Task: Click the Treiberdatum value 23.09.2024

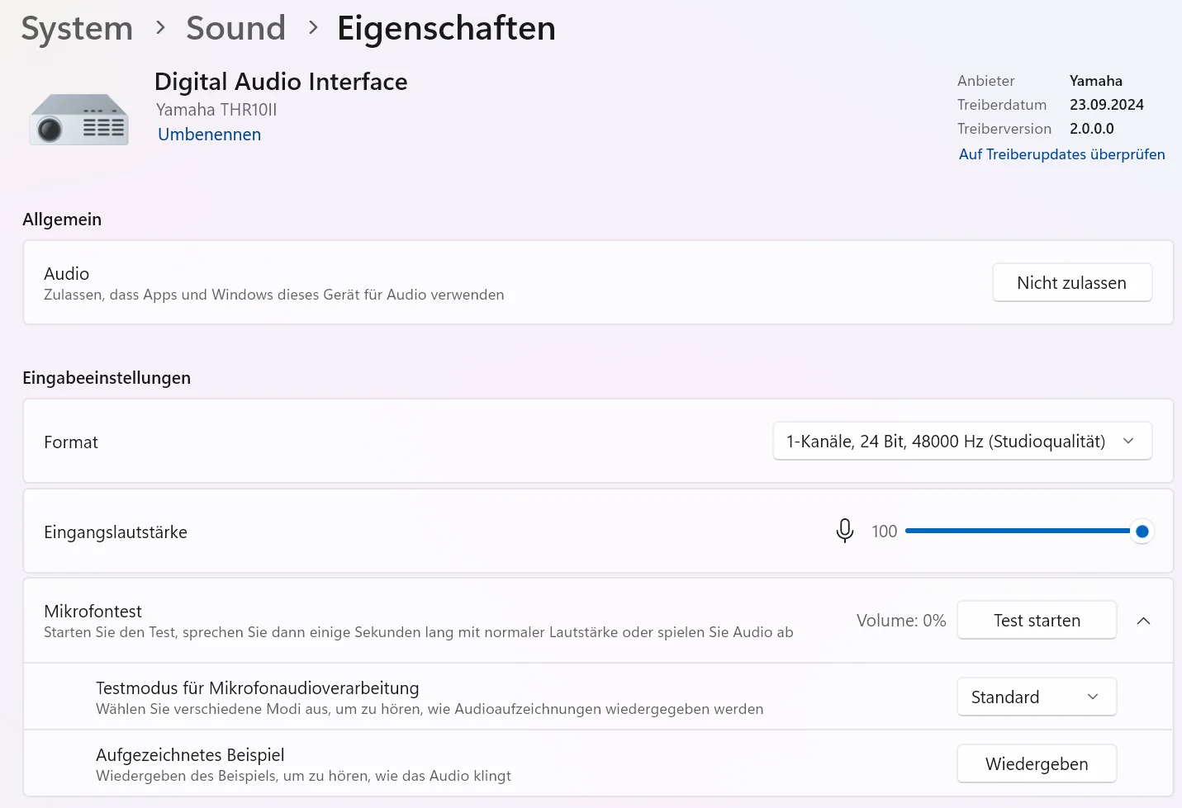Action: [1106, 105]
